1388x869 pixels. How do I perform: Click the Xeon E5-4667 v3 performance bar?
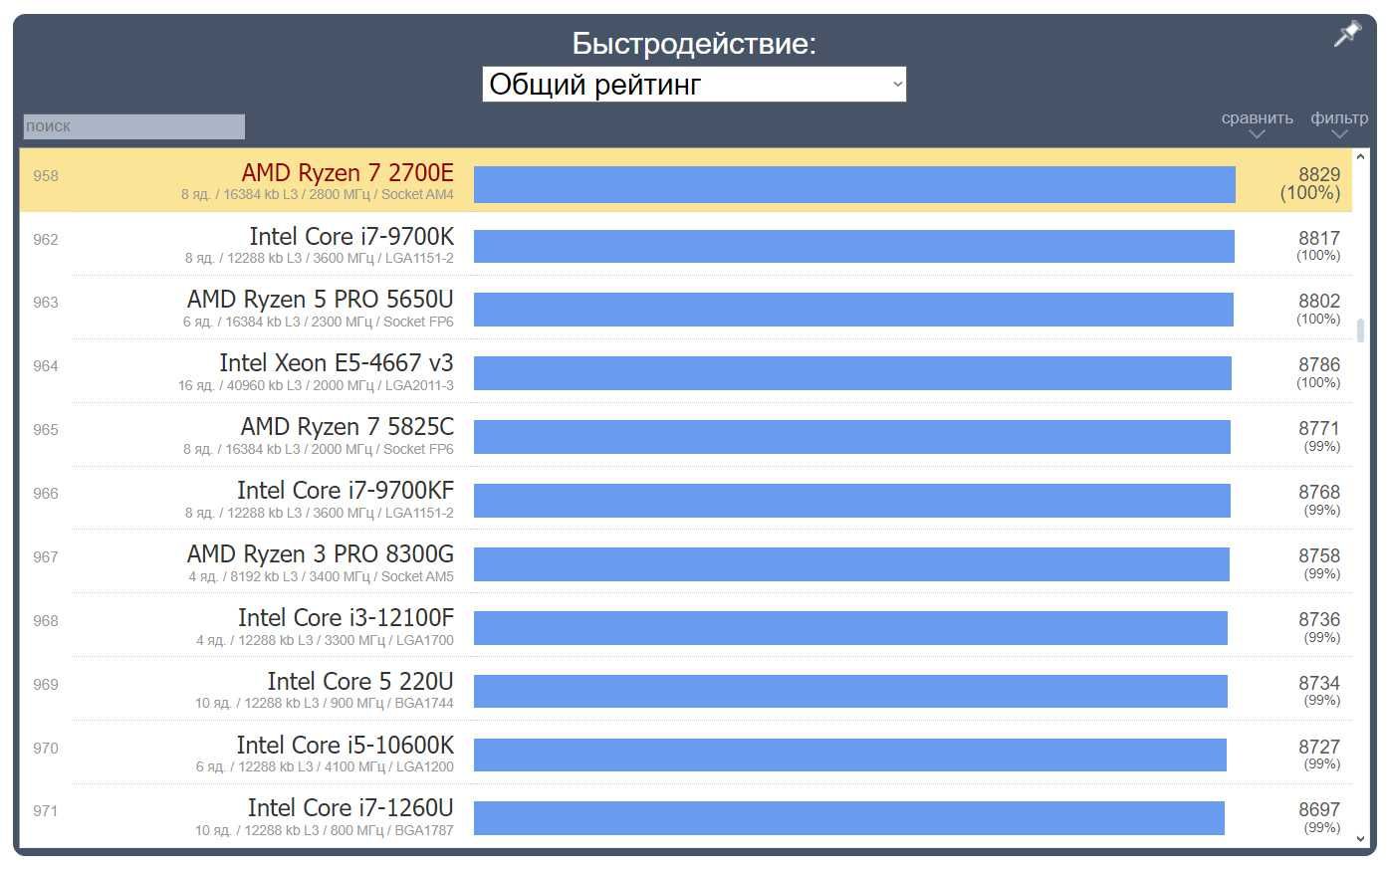click(x=852, y=374)
